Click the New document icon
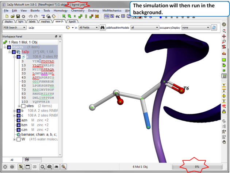The height and width of the screenshot is (173, 230). point(7,16)
